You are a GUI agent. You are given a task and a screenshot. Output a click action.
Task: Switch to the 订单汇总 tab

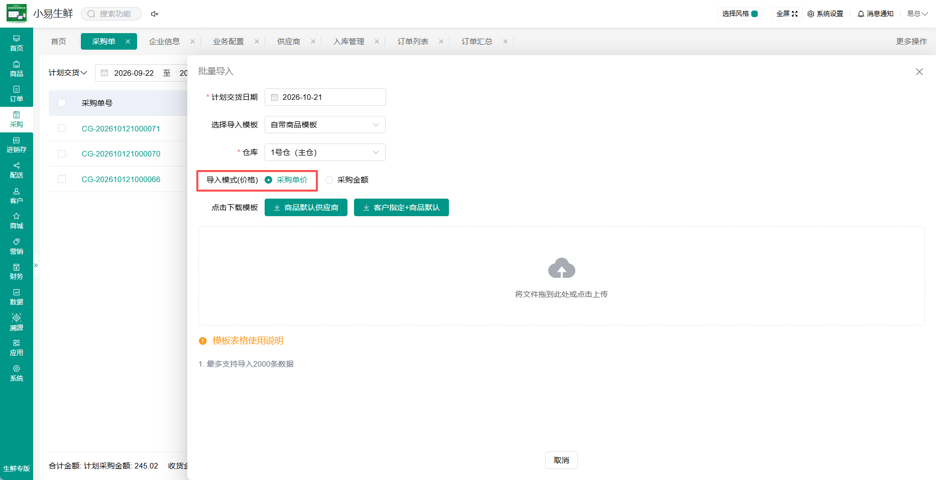(477, 41)
